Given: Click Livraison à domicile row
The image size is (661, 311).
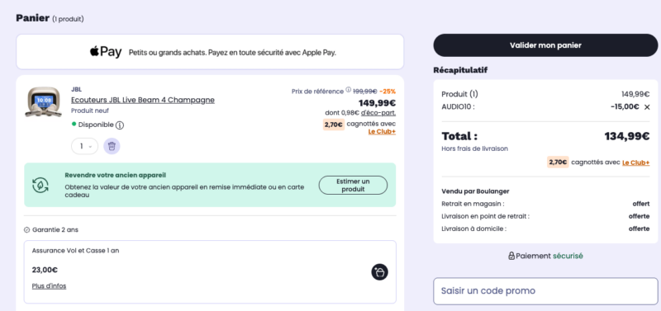Looking at the screenshot, I should point(545,229).
